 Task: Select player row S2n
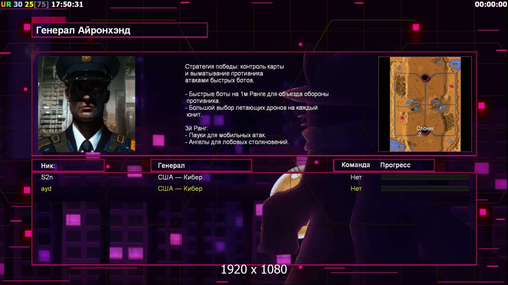tap(254, 177)
